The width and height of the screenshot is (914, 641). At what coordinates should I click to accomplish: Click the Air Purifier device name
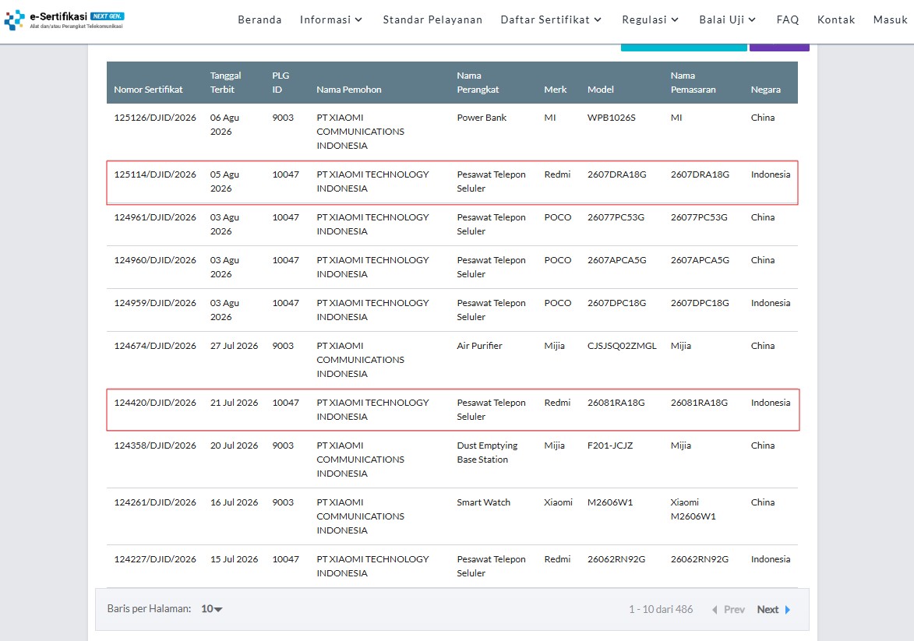point(479,346)
